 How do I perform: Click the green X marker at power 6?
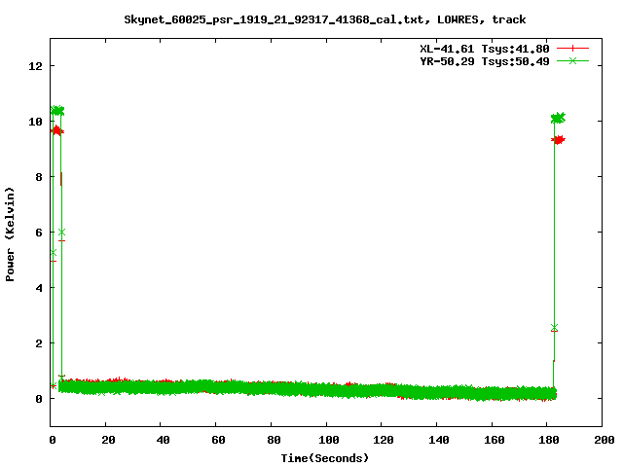point(61,232)
